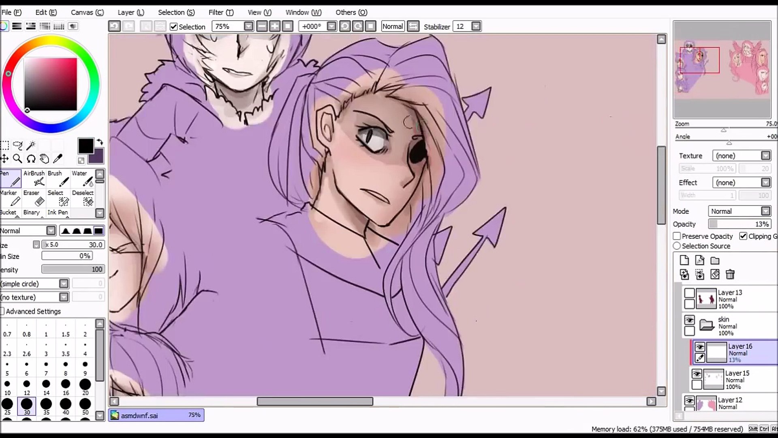Create a new layer
778x438 pixels.
tap(684, 260)
